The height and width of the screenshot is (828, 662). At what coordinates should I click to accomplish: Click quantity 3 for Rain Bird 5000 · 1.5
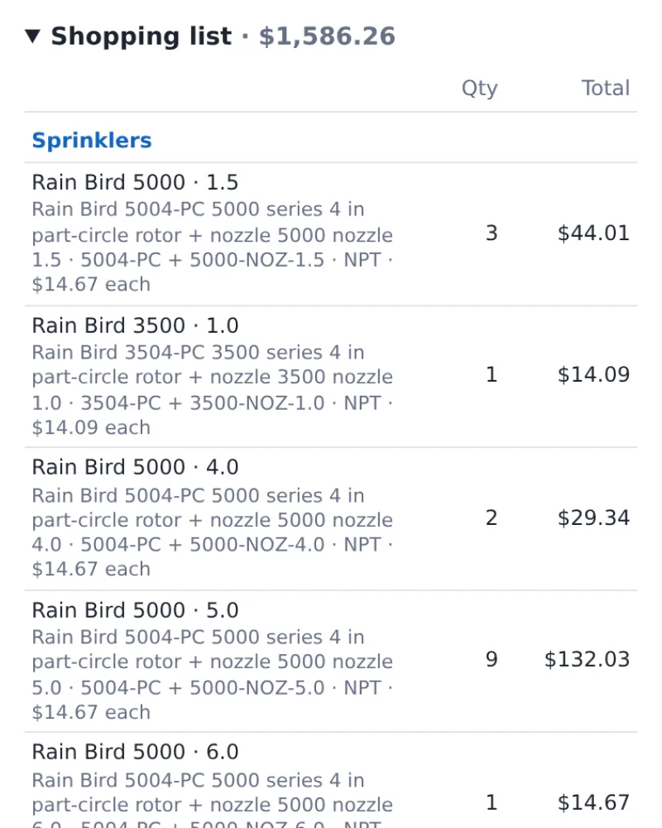click(492, 233)
